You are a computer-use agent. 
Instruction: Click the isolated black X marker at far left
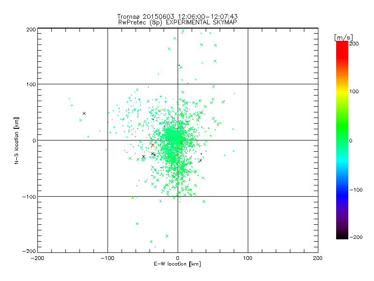click(x=84, y=113)
